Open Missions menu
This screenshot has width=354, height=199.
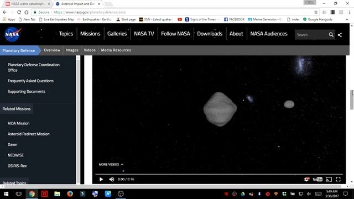click(90, 34)
